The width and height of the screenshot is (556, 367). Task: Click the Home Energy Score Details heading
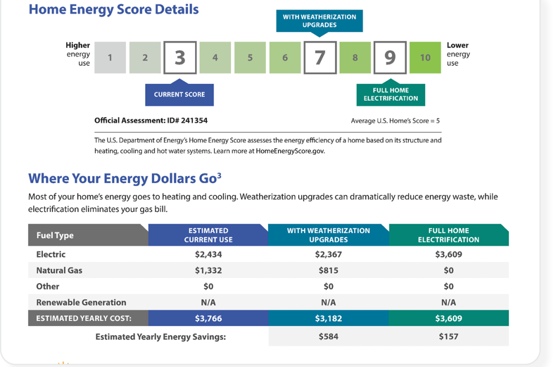pos(114,9)
